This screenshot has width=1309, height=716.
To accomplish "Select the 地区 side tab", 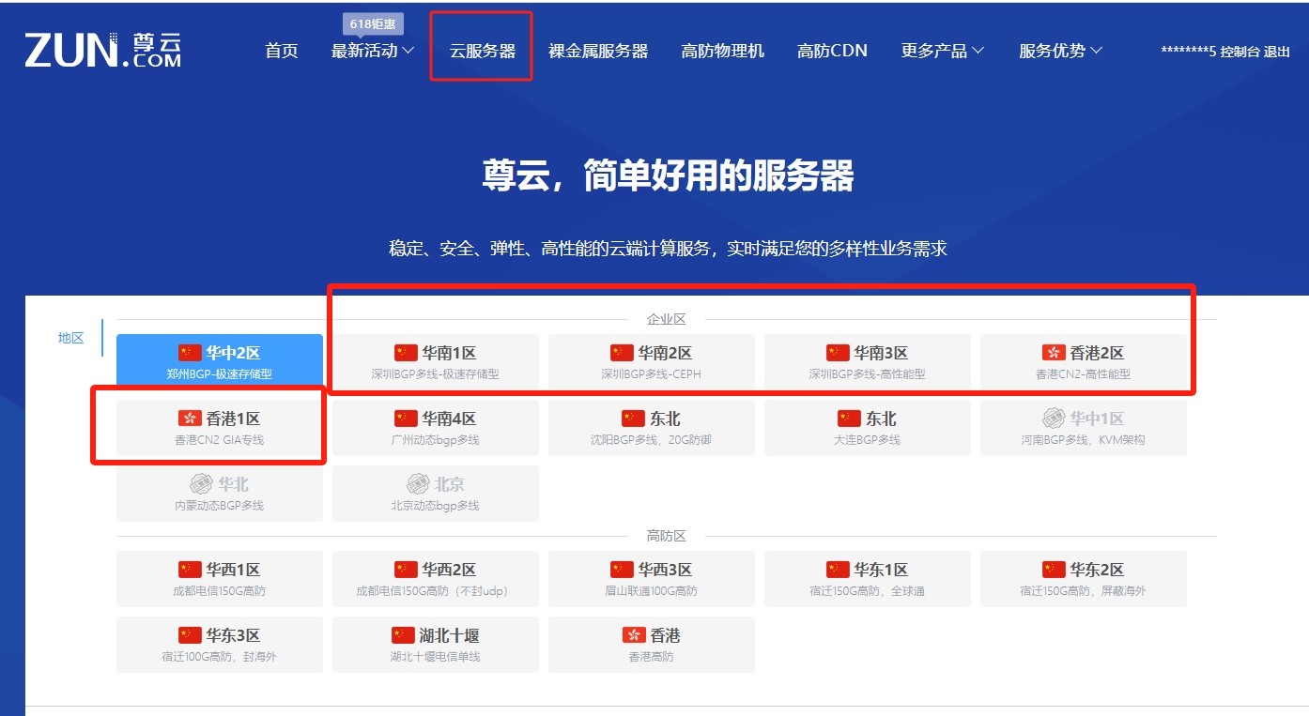I will [x=71, y=338].
